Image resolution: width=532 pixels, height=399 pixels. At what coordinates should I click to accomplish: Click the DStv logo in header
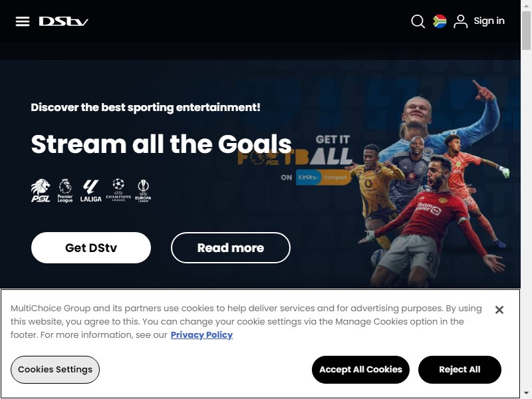pyautogui.click(x=63, y=21)
